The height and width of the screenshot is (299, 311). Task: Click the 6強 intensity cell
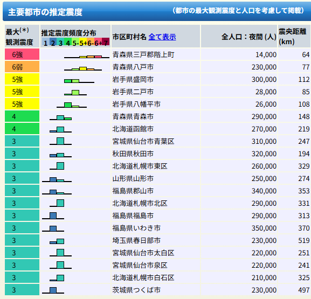[x=22, y=54]
